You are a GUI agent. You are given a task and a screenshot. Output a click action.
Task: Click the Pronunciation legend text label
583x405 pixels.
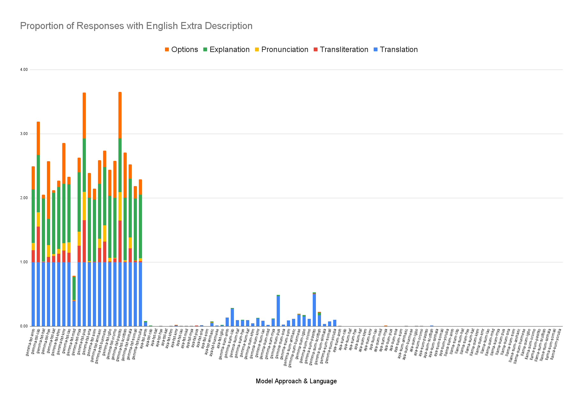tap(285, 49)
